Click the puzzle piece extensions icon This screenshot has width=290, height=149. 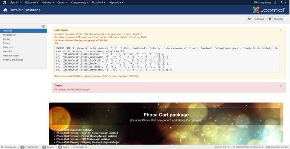[x=5, y=10]
